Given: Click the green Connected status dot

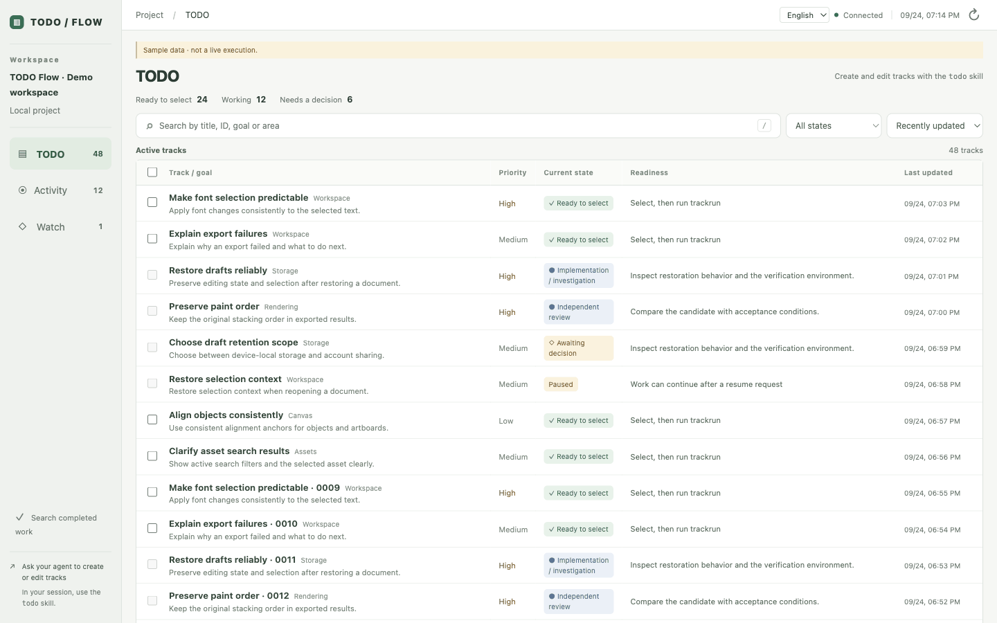Looking at the screenshot, I should [836, 15].
